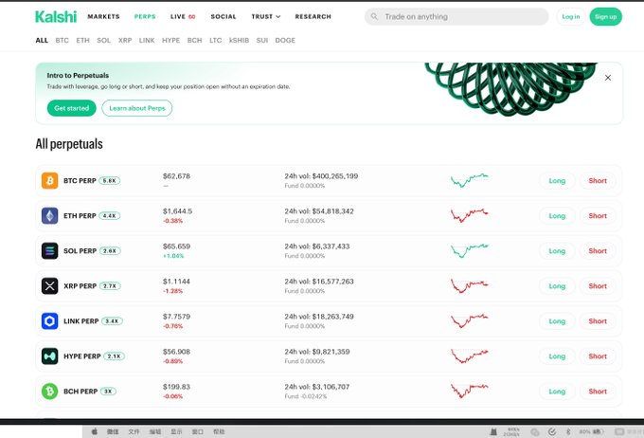
Task: Click Short on HYPE PERP row
Action: 598,356
